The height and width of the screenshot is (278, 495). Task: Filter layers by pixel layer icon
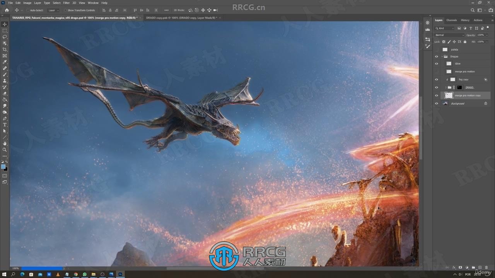pyautogui.click(x=459, y=28)
